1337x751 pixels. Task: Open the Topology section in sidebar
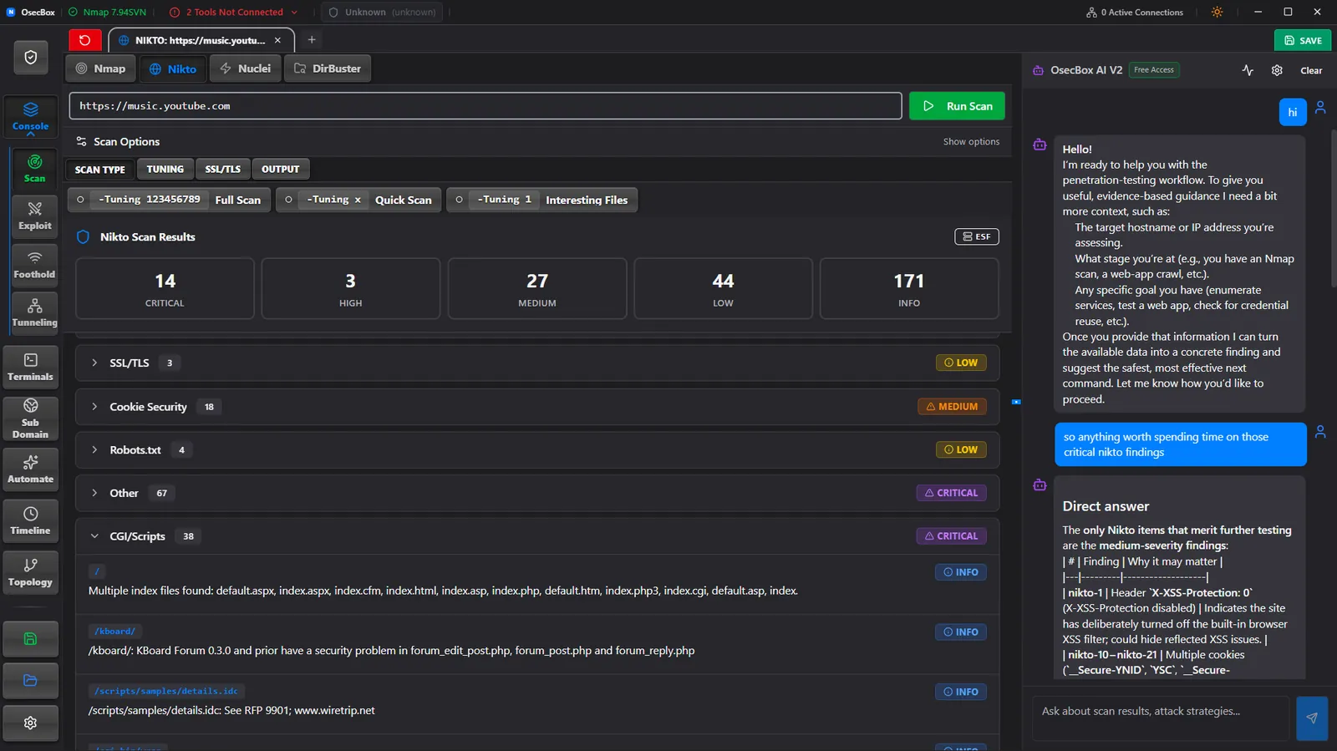[x=31, y=572]
